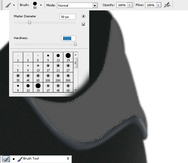The height and width of the screenshot is (163, 188).
Task: Click the Brush tool button in toolbox
Action: point(6,159)
